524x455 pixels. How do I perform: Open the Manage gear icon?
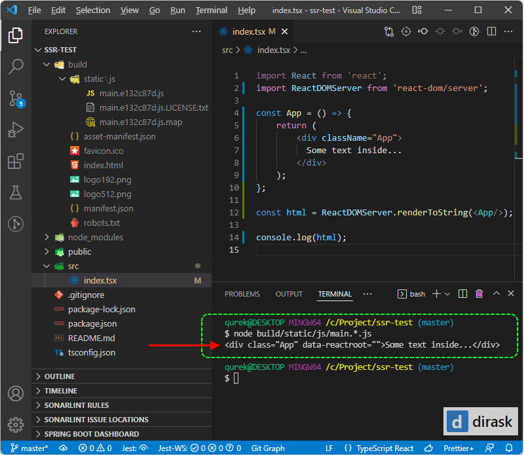16,424
